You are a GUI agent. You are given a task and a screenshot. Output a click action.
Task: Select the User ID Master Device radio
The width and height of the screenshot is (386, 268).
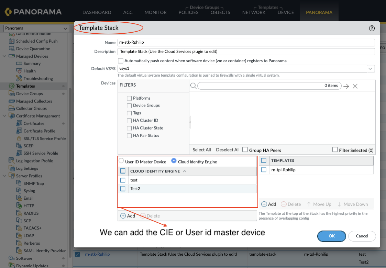[121, 161]
